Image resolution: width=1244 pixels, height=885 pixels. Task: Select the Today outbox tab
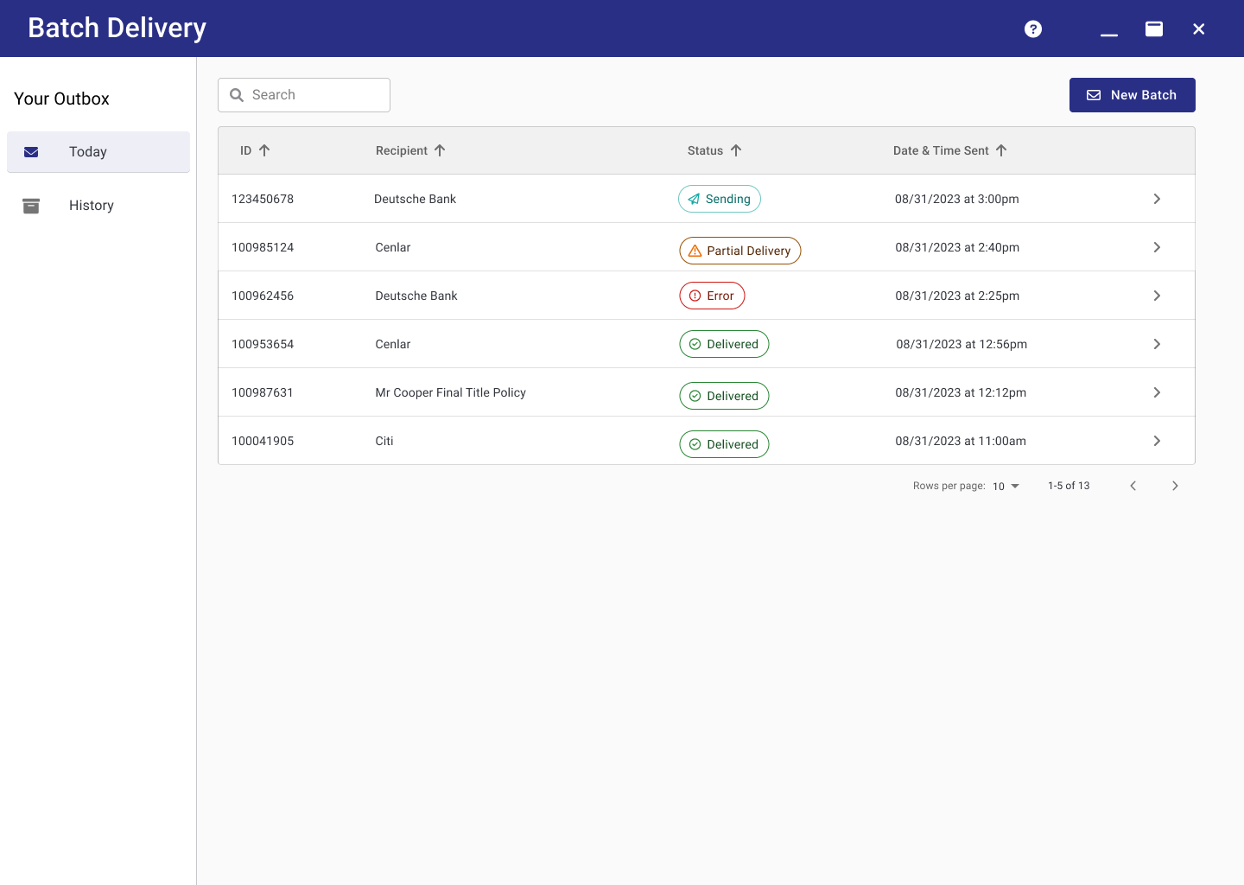pyautogui.click(x=98, y=152)
